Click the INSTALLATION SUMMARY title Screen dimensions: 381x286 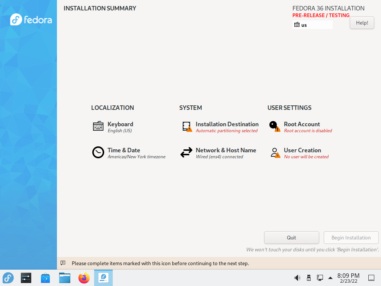pos(100,8)
